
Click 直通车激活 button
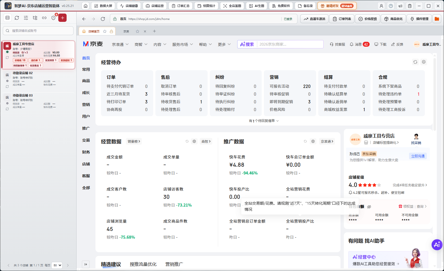(314, 19)
